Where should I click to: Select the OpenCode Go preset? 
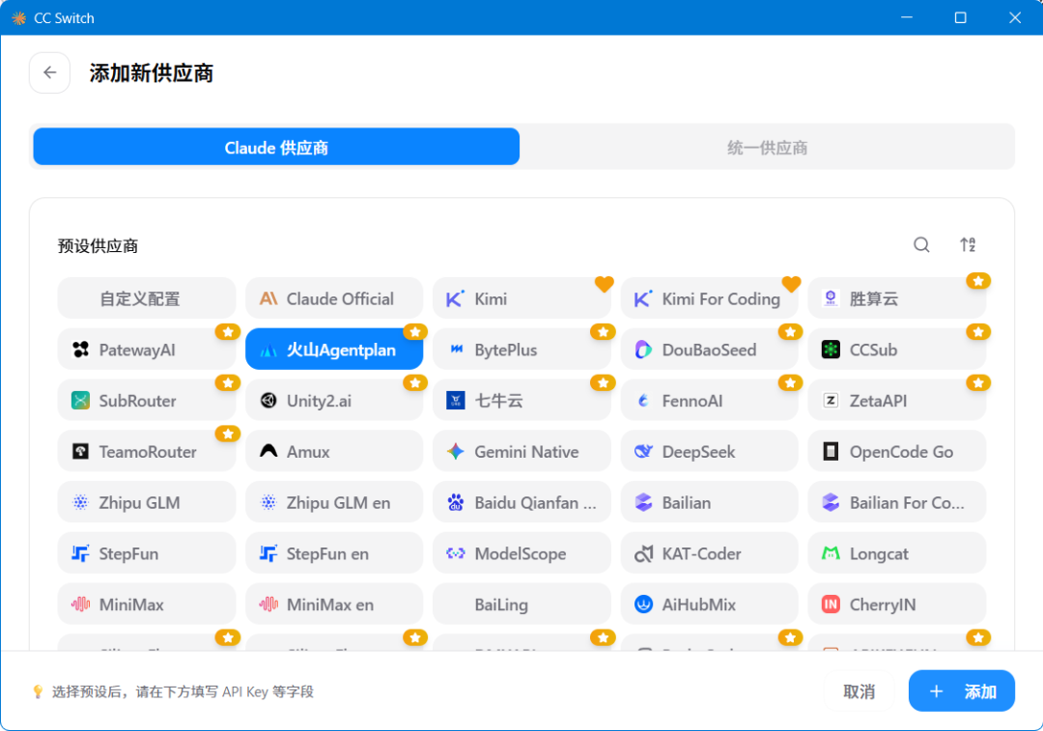pos(896,452)
